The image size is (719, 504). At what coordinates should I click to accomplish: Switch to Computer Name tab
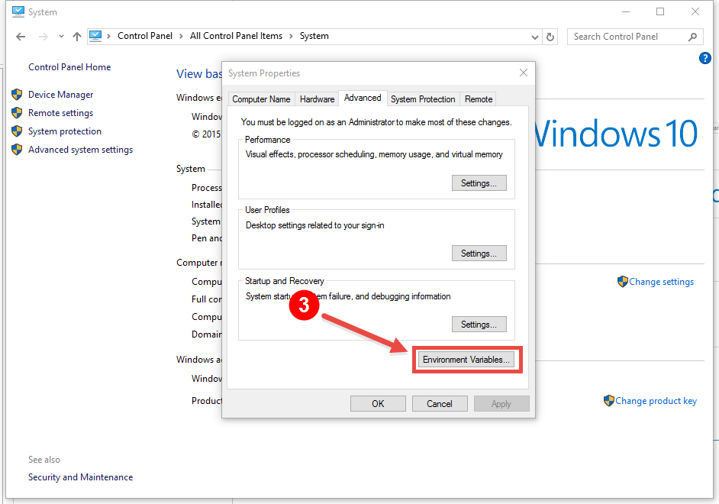tap(261, 99)
